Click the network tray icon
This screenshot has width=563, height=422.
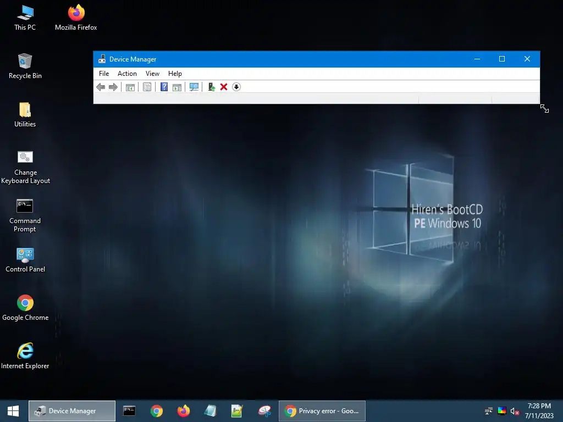(488, 411)
